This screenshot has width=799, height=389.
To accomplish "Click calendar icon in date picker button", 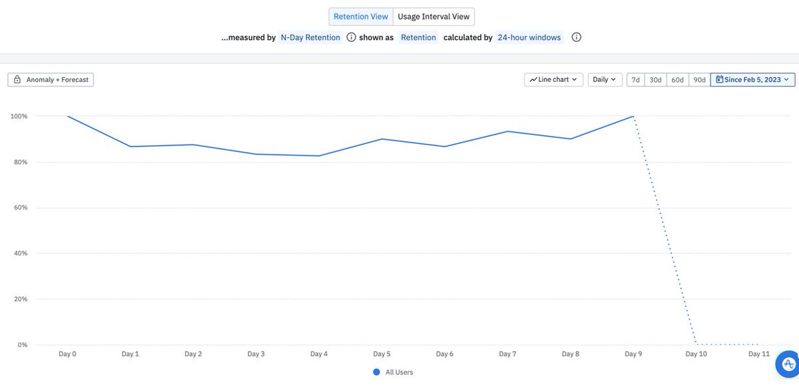I will pos(719,79).
